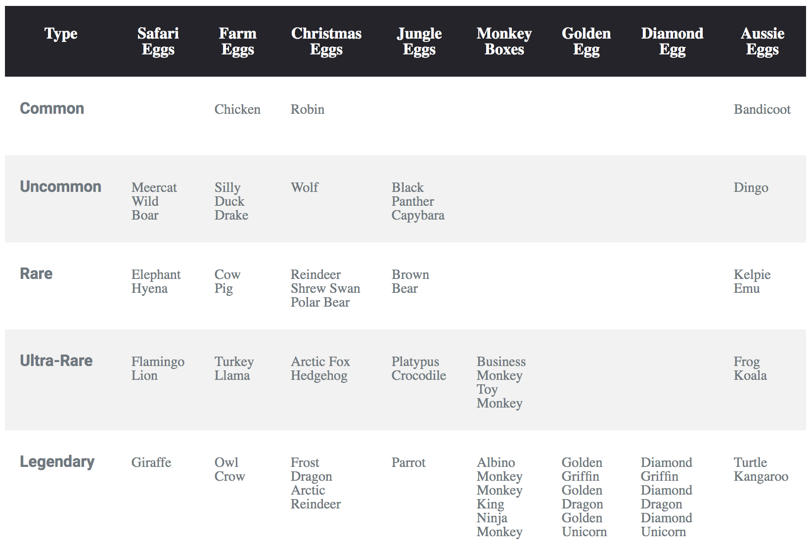
Task: Click the Safari Eggs column header
Action: [x=158, y=42]
